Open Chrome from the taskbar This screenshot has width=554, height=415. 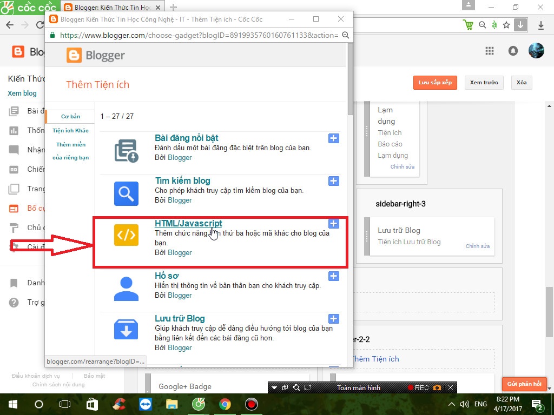click(x=225, y=404)
